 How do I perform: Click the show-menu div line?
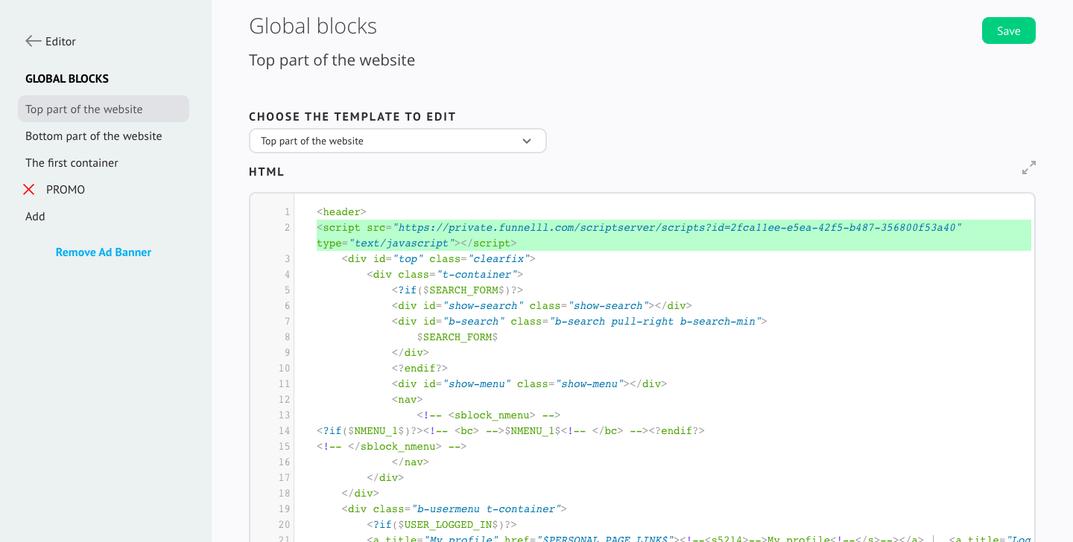coord(529,384)
